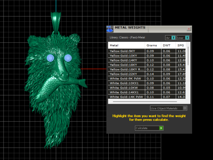Click DWT value 0.09 for 22KY
Screen dimensions: 213x160
coord(166,74)
